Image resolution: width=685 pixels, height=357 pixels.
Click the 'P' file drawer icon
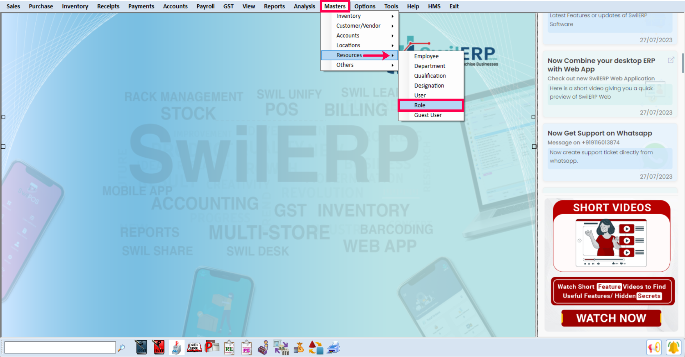coord(177,347)
